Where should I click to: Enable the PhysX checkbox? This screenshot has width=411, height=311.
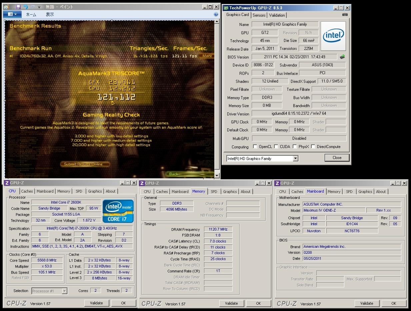click(x=295, y=147)
